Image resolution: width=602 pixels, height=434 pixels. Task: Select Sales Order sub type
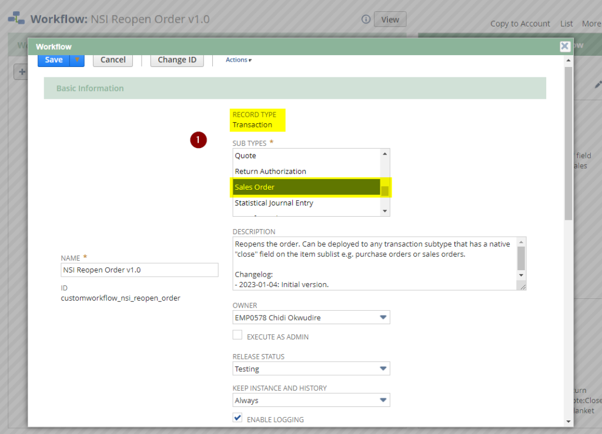[x=306, y=187]
